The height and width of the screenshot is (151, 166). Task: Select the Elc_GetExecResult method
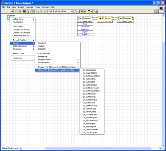pos(92,88)
